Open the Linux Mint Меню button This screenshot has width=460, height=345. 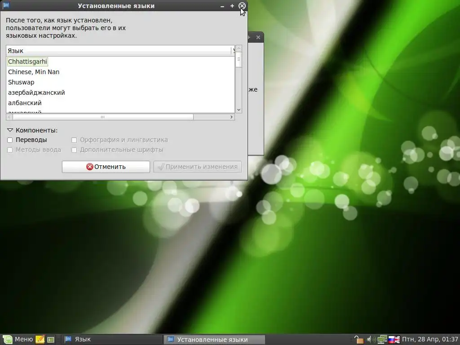click(x=18, y=340)
